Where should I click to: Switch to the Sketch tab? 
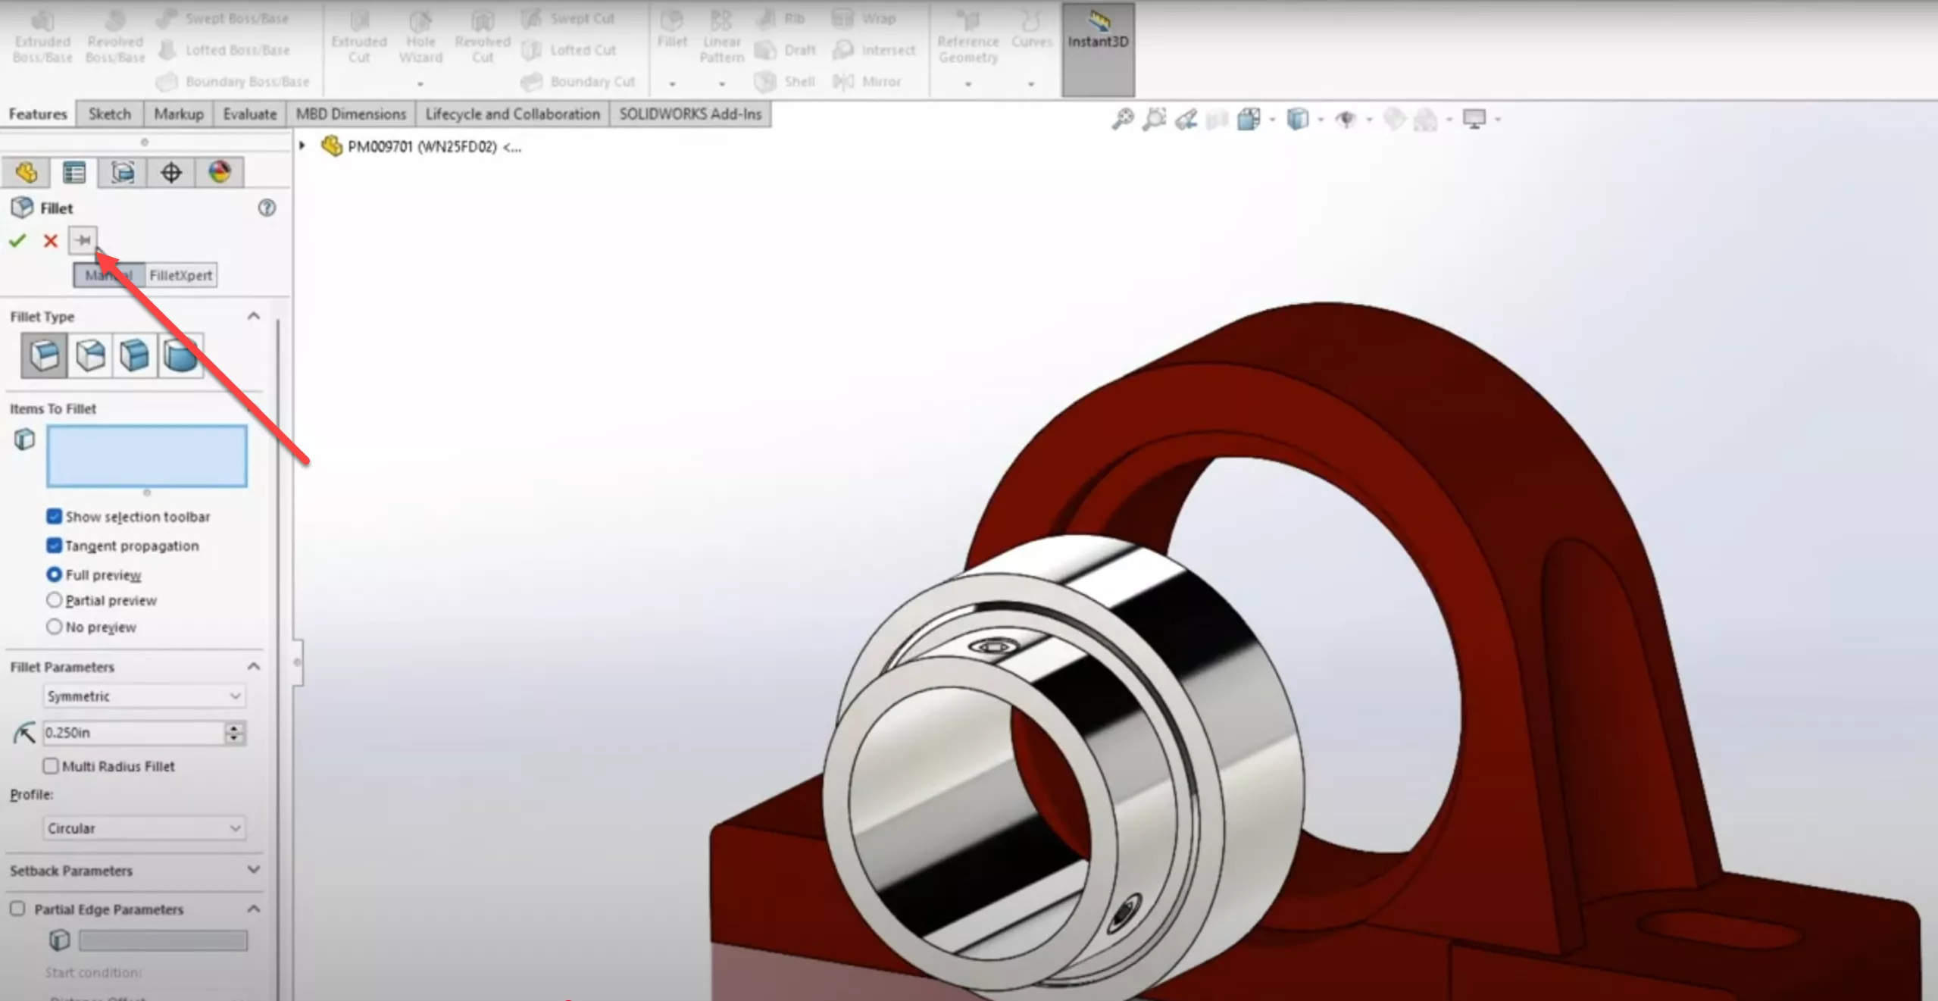[x=110, y=114]
